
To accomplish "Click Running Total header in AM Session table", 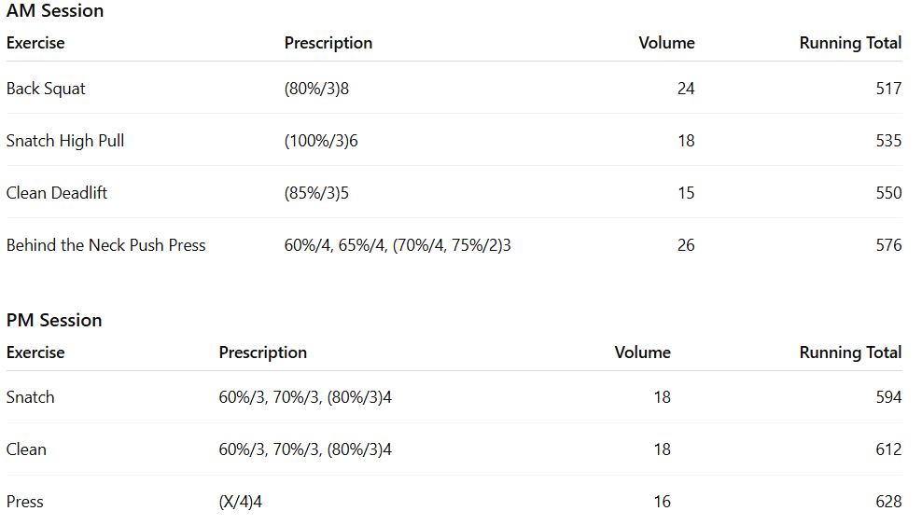I will coord(850,43).
